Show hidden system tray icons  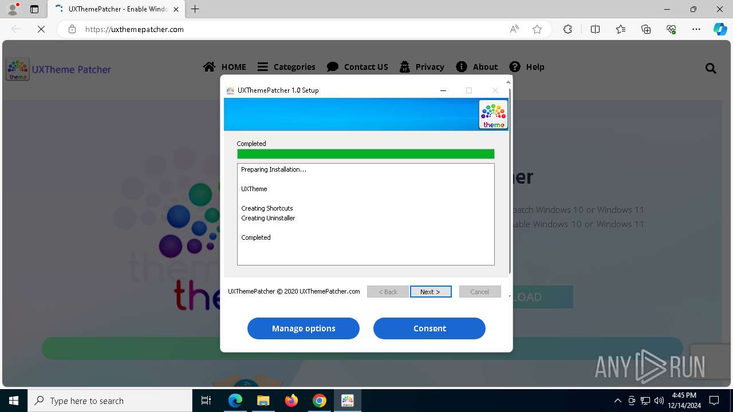click(617, 401)
